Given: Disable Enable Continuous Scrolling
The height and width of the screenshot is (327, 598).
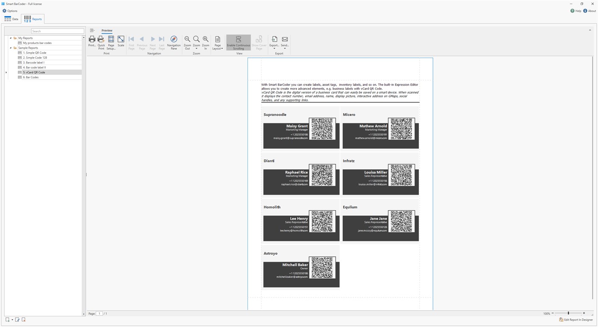Looking at the screenshot, I should (238, 41).
